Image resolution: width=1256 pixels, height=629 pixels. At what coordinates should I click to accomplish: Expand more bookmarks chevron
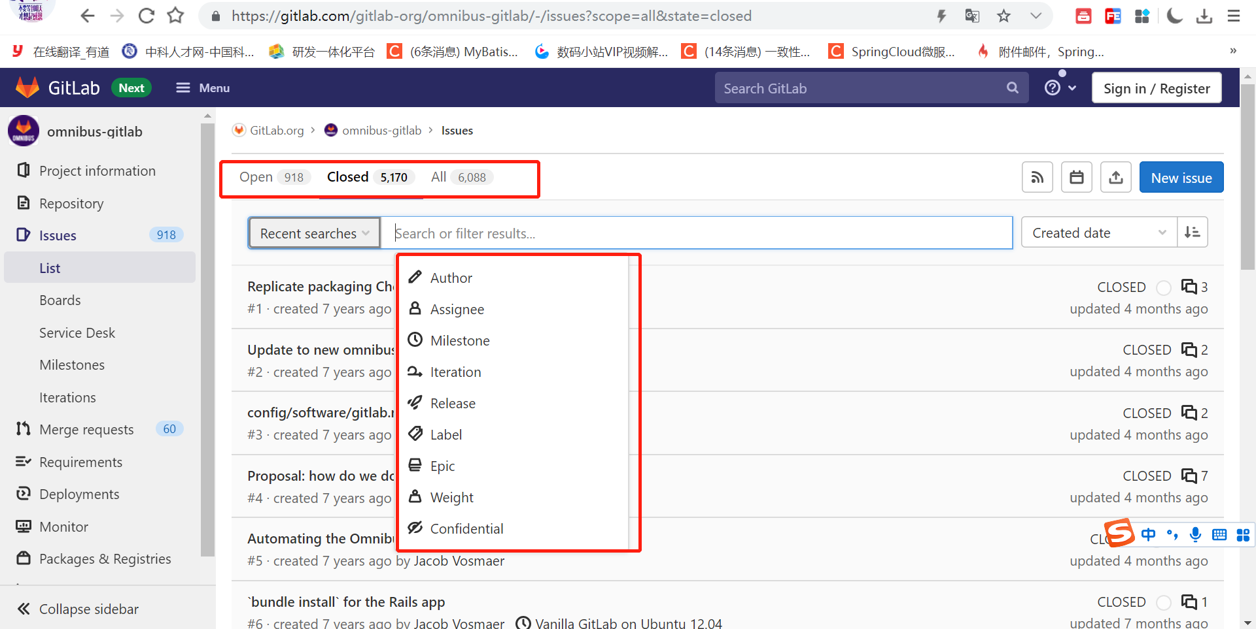[x=1233, y=50]
